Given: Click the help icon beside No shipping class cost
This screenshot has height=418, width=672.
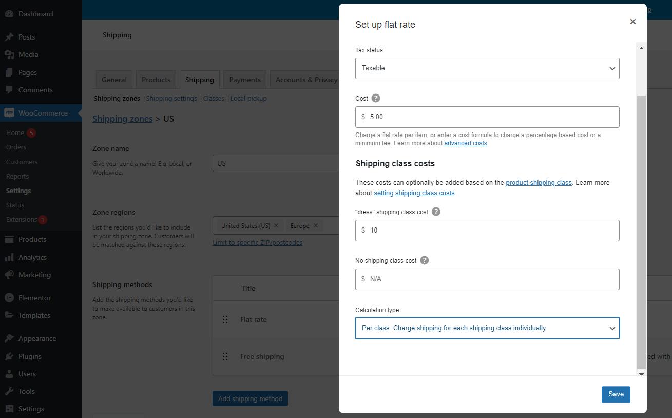Looking at the screenshot, I should point(425,260).
